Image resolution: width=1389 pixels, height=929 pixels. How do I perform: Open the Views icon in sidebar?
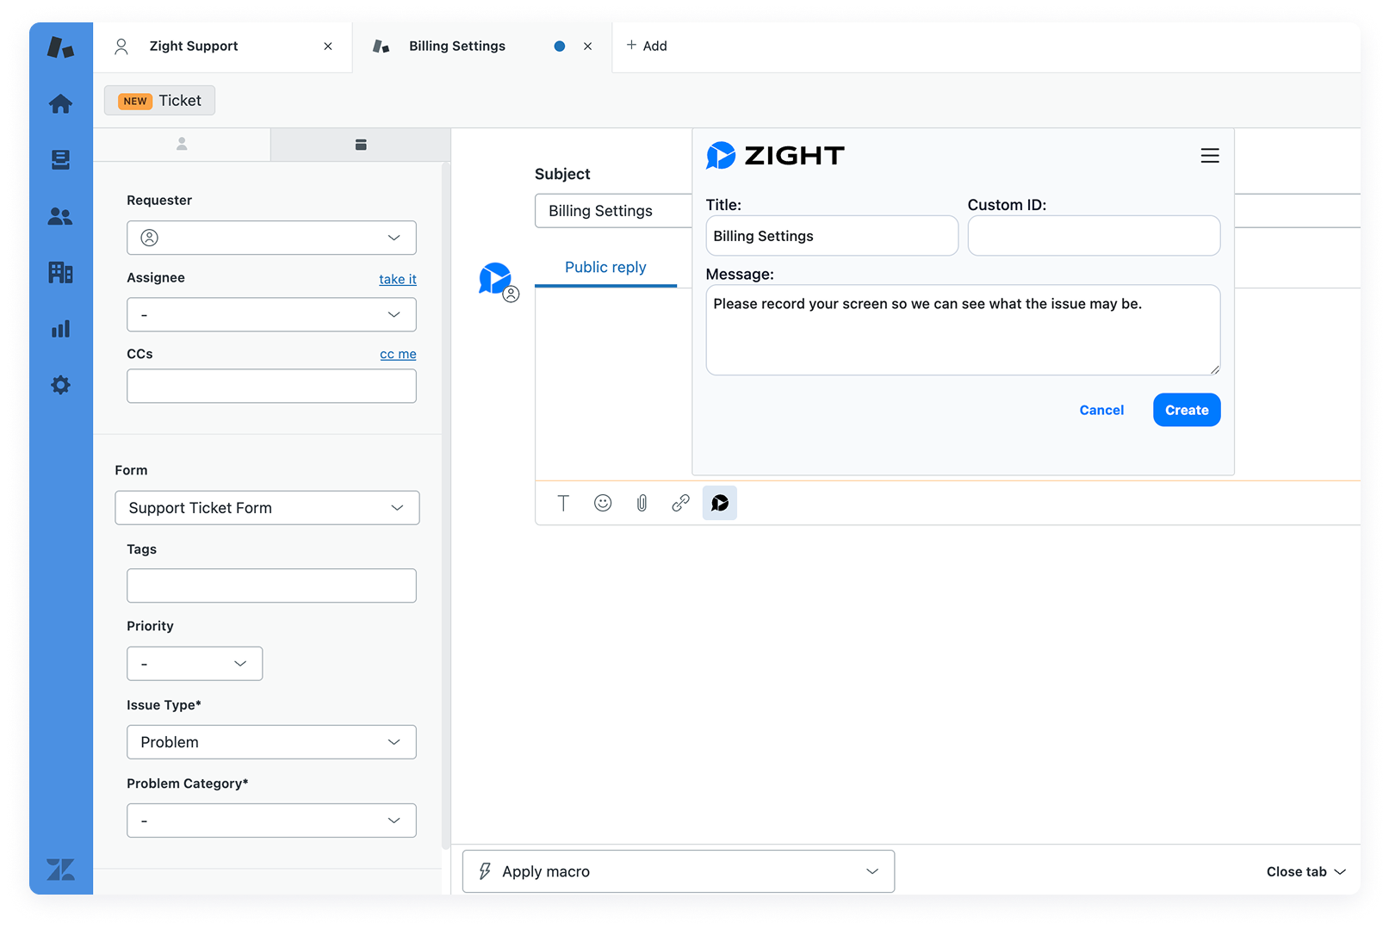click(60, 160)
